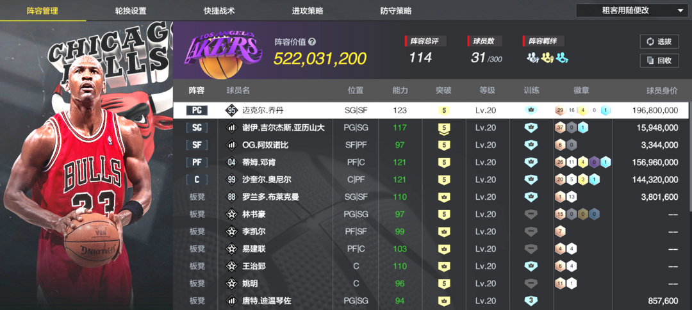
Task: Click the star card icon beside 易建联
Action: click(231, 249)
